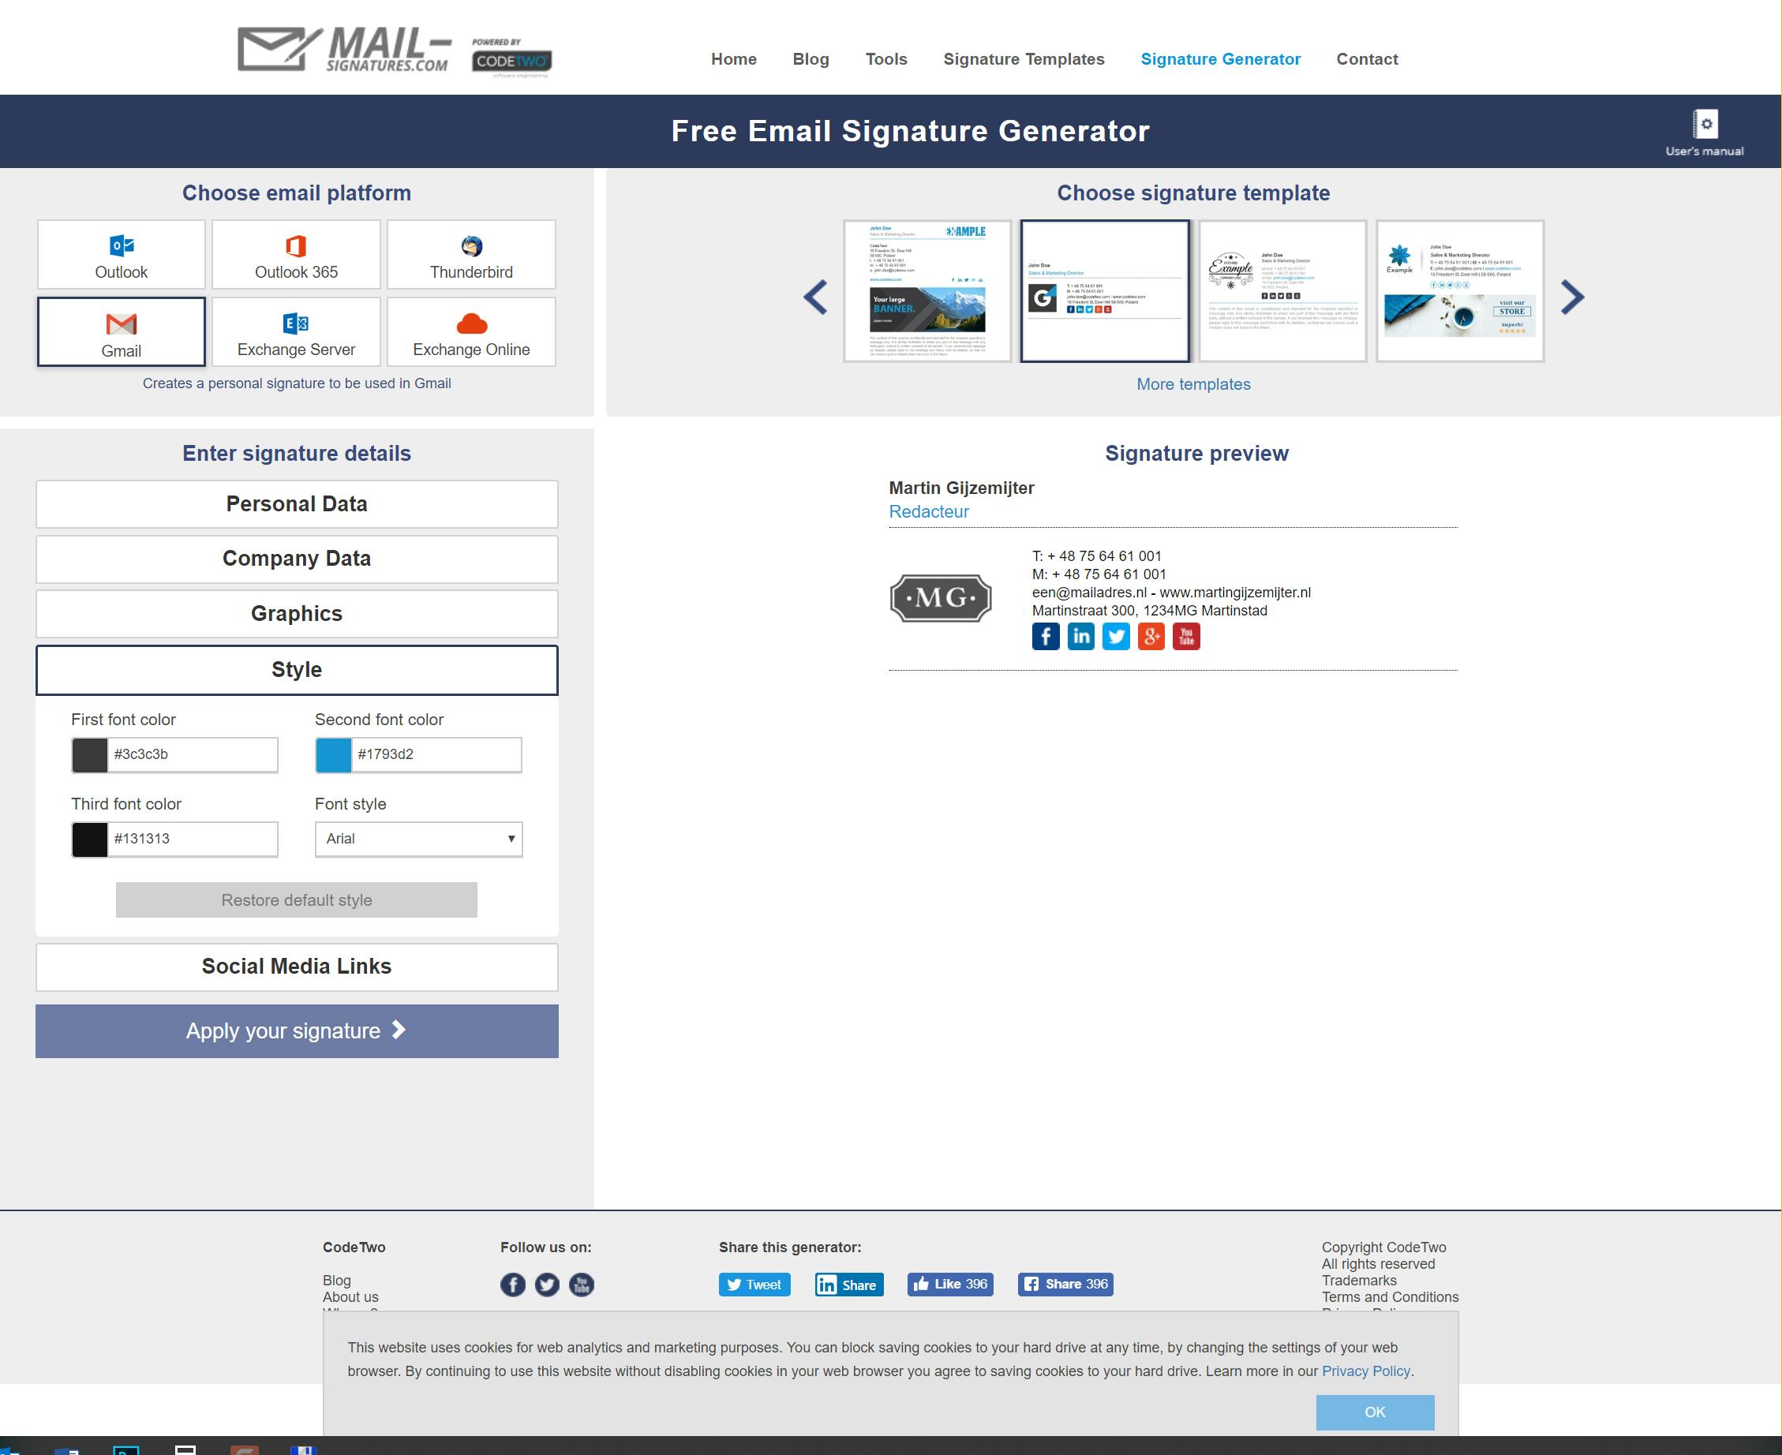The width and height of the screenshot is (1782, 1455).
Task: Click Facebook icon in signature preview
Action: click(1045, 636)
